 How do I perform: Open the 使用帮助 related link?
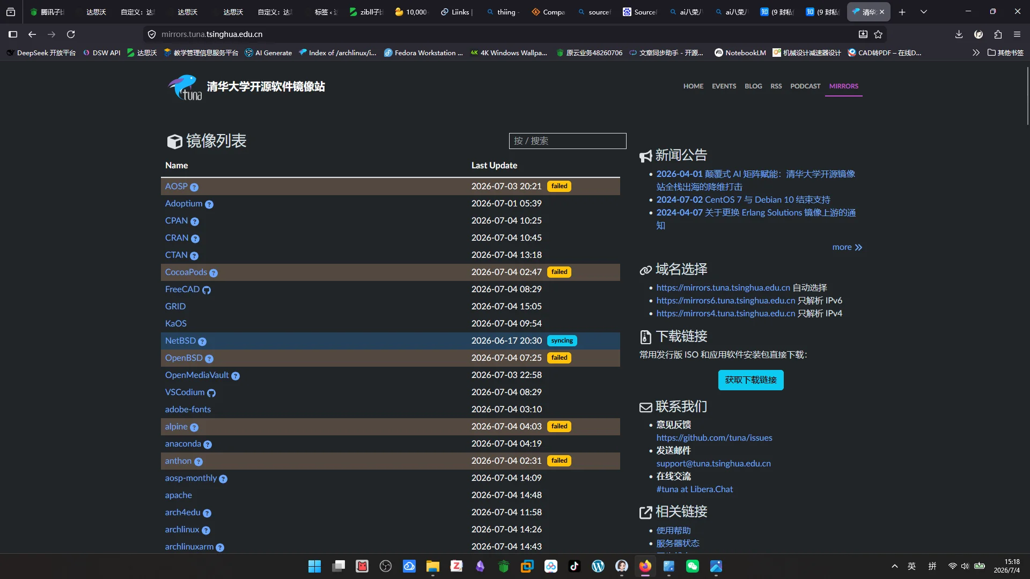[673, 531]
